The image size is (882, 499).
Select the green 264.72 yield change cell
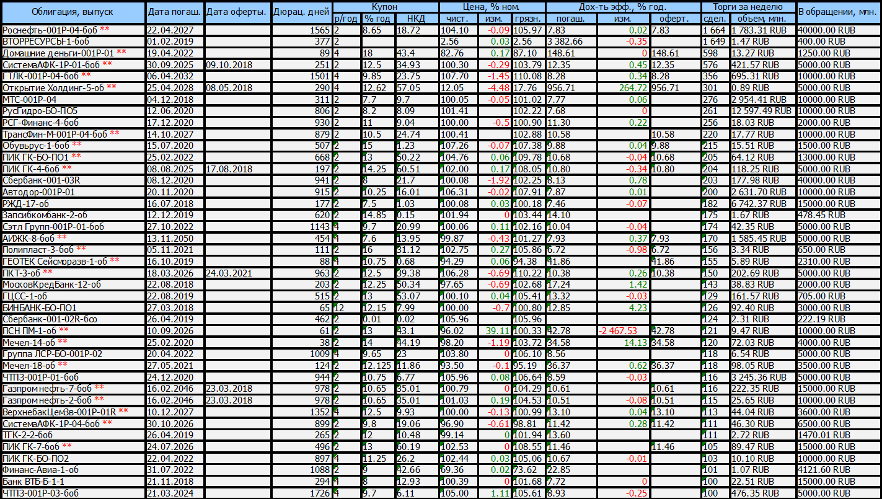[632, 87]
